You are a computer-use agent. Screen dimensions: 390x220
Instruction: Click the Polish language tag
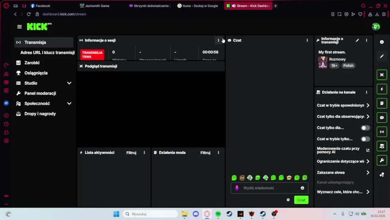click(x=348, y=66)
